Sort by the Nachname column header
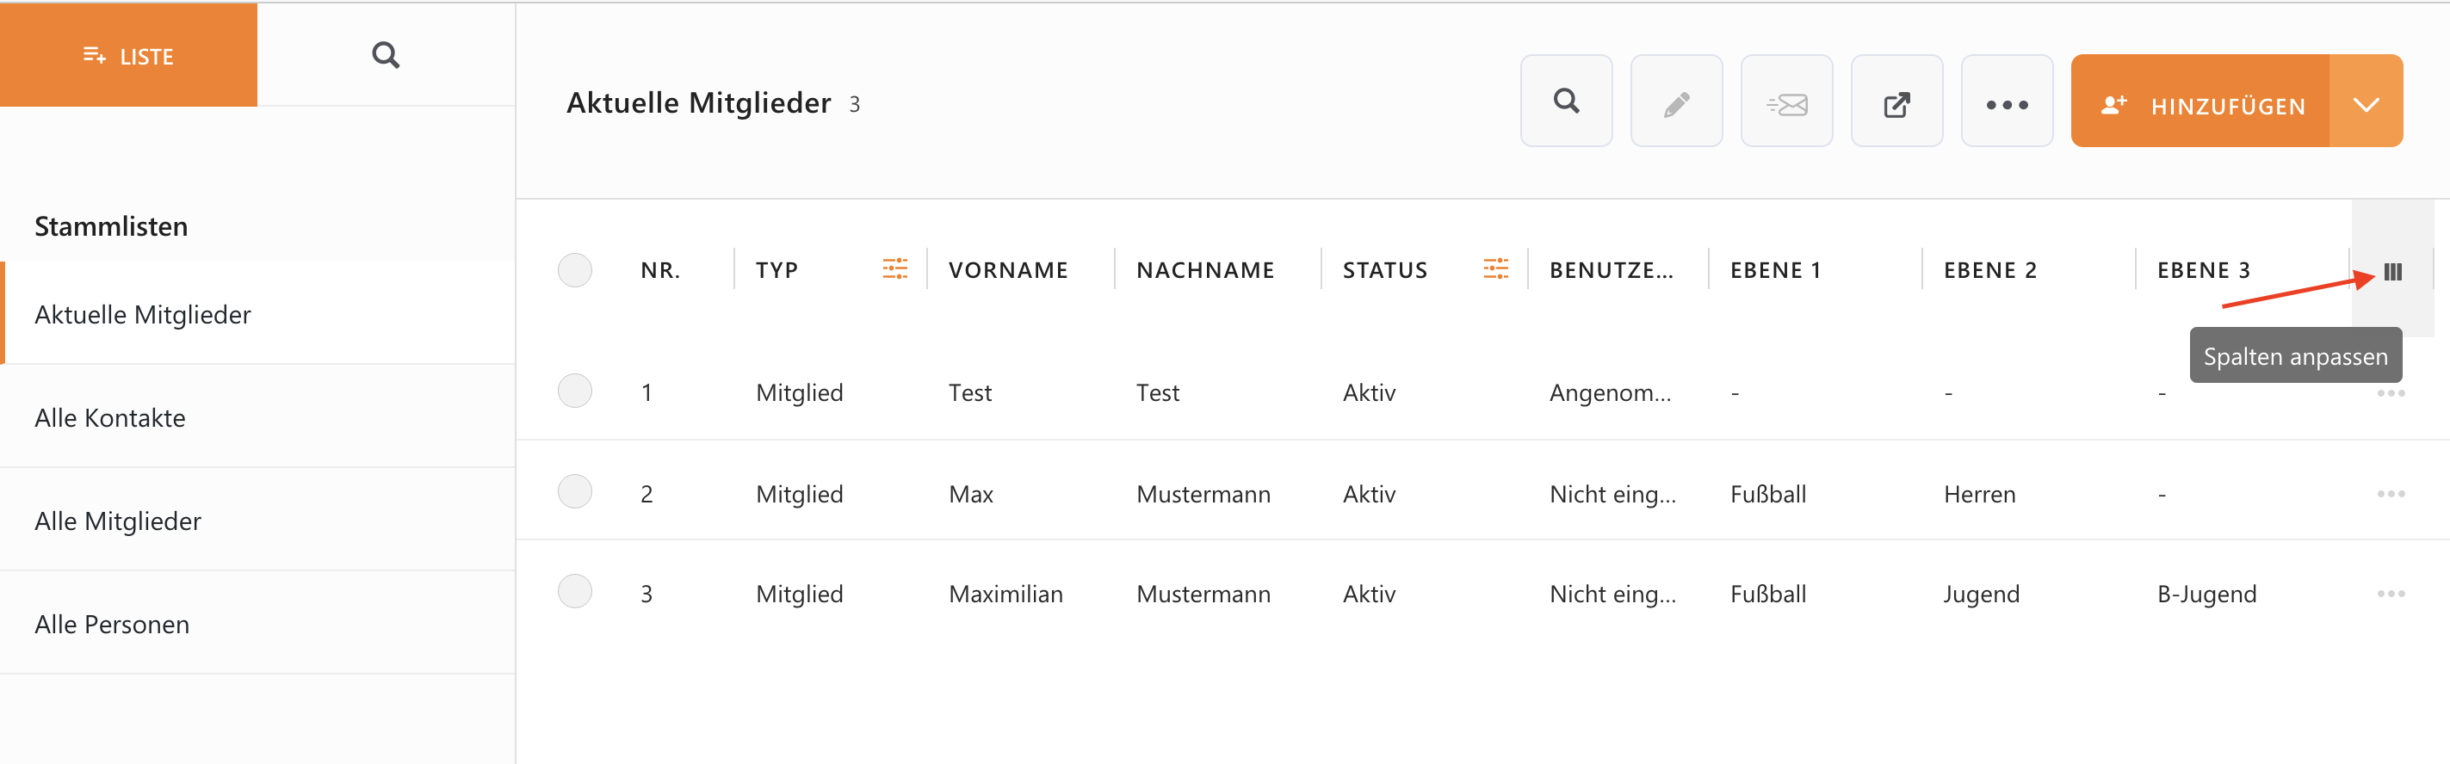 point(1205,270)
